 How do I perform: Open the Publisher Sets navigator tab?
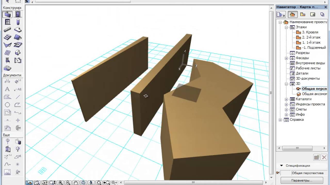coord(322,14)
